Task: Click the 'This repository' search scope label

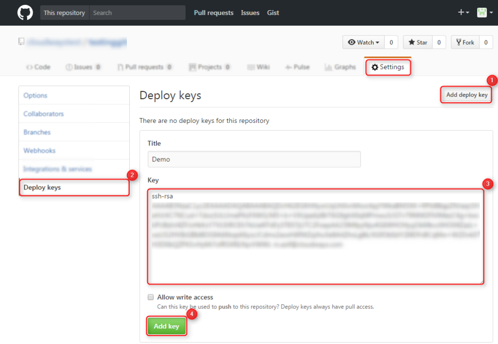Action: [x=65, y=13]
